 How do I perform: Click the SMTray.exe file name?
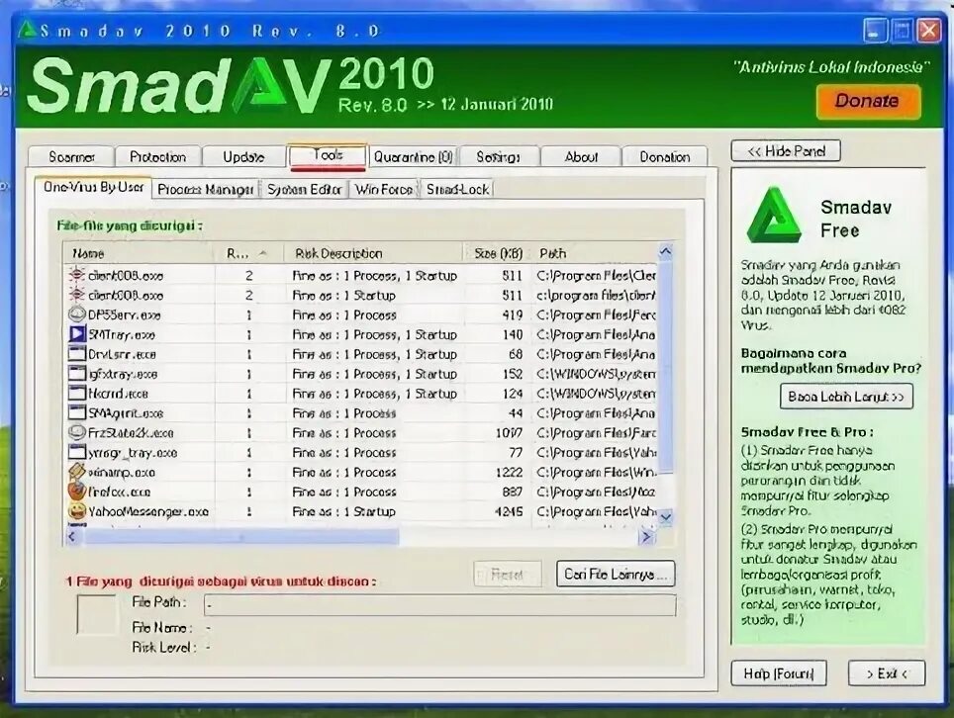click(122, 334)
